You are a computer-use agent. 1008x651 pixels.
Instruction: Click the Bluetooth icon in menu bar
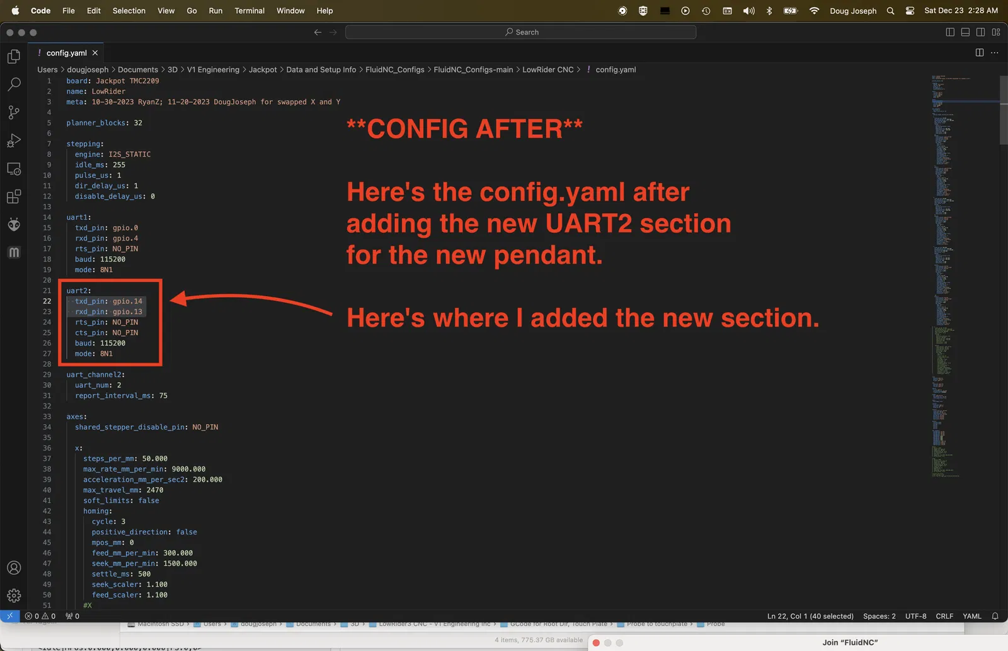tap(769, 11)
